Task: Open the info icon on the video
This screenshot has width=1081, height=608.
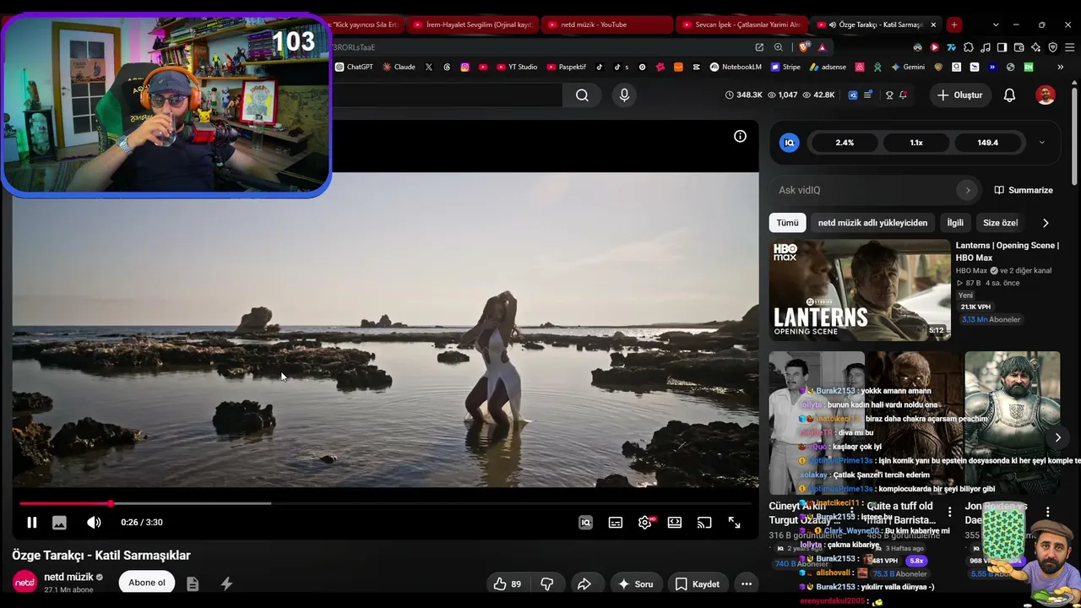Action: [x=740, y=136]
